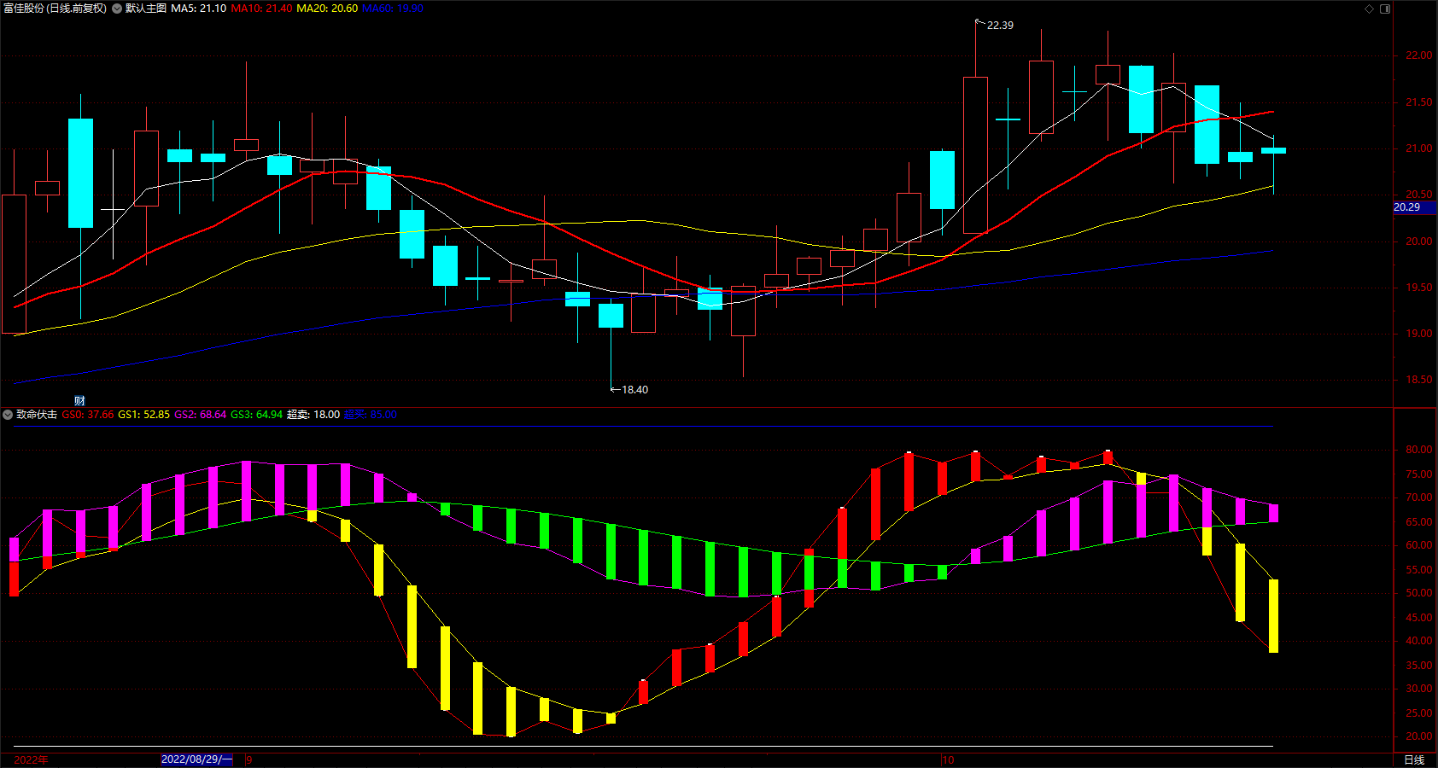The image size is (1438, 768).
Task: Click the MA5: 21.10 legend value
Action: (199, 9)
